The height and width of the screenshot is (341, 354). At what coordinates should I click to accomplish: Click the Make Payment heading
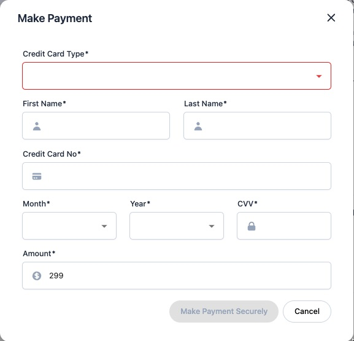tap(55, 18)
